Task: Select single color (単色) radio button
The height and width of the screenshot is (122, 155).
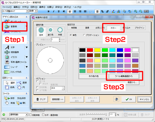Action: point(71,35)
